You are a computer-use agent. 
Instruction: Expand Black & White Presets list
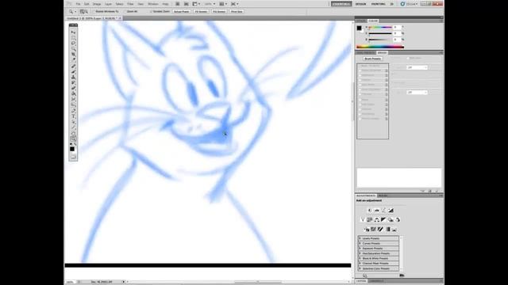click(x=360, y=259)
